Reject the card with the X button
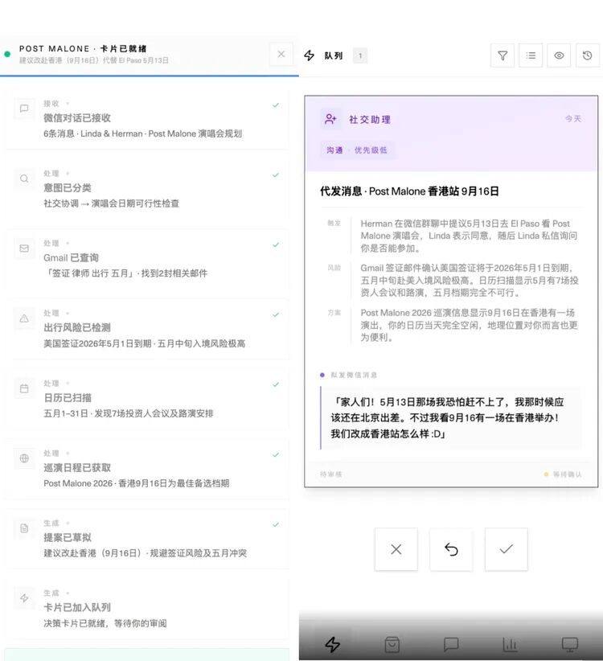Screen dimensions: 603x661 (x=396, y=549)
